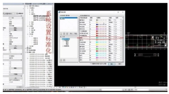Open the 立面: 西 view in Project Browser
The width and height of the screenshot is (169, 94).
(35, 44)
